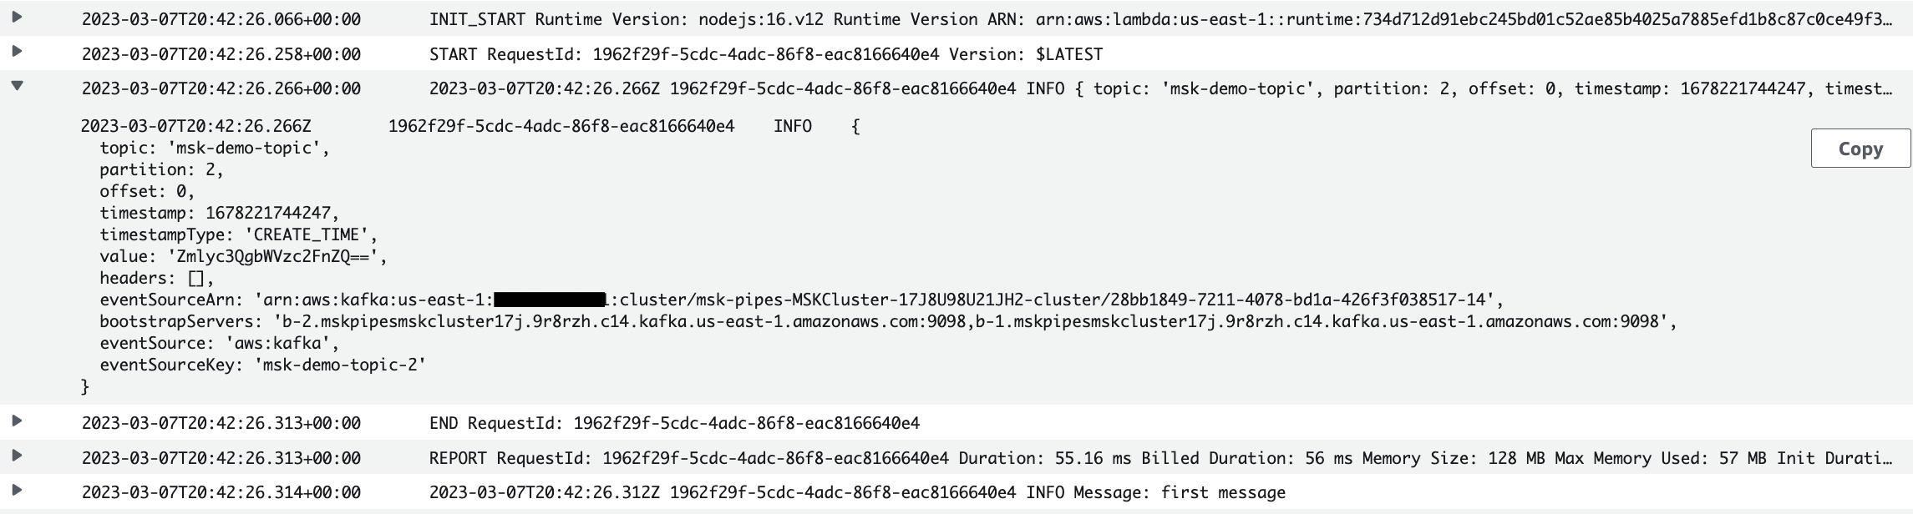The width and height of the screenshot is (1913, 514).
Task: Select the INIT_START Runtime Version message text
Action: click(1160, 19)
